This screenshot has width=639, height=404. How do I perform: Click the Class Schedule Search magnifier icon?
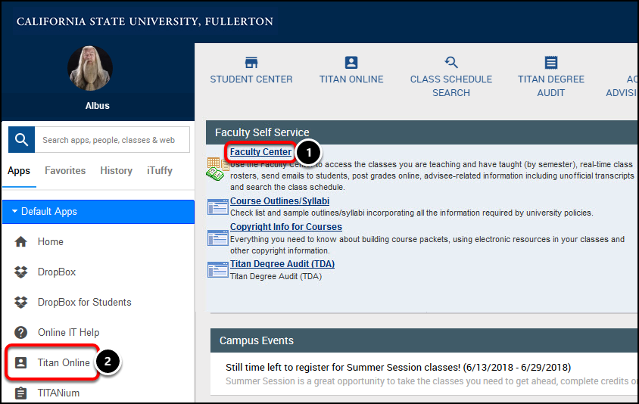pyautogui.click(x=451, y=62)
